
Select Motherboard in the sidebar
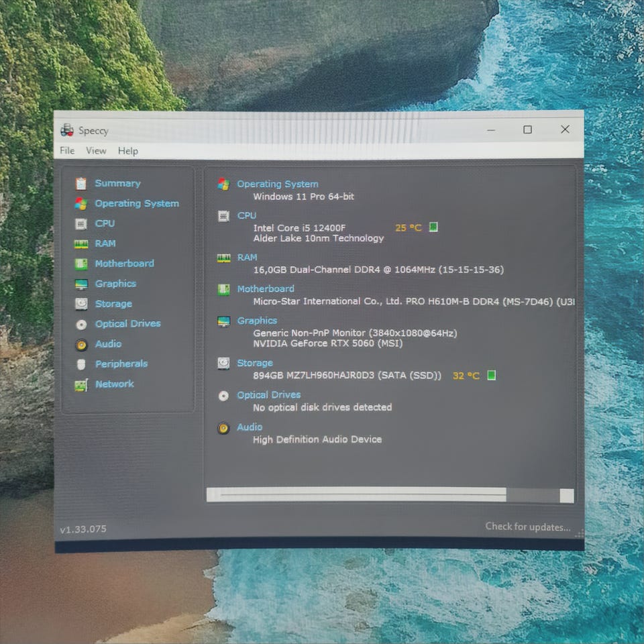(x=125, y=263)
